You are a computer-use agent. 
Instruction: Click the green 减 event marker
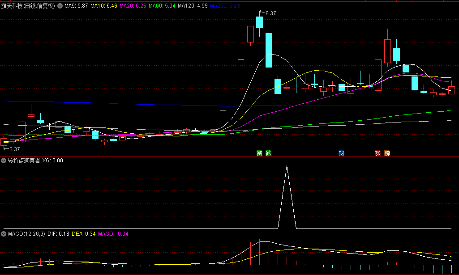point(259,153)
